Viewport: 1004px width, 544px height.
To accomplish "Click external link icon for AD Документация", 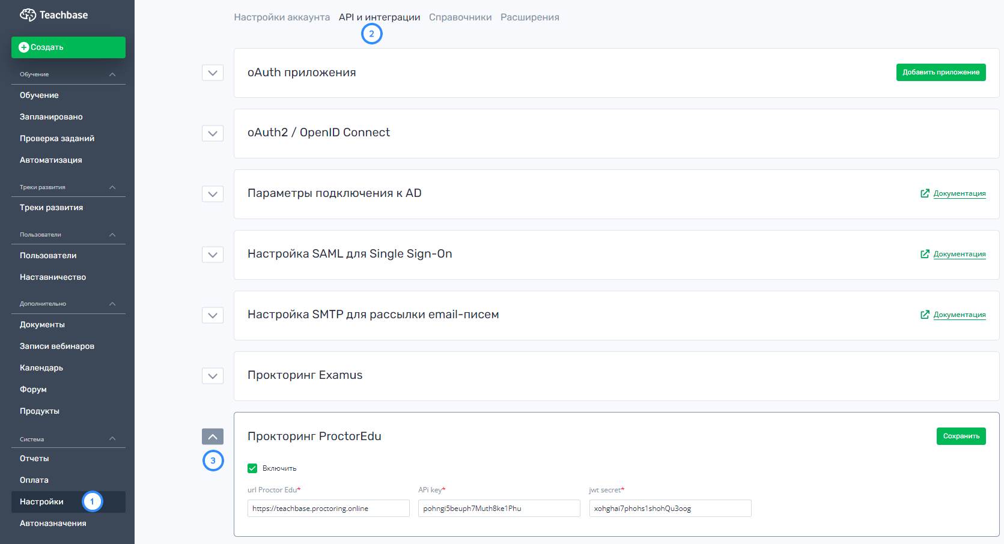I will [x=925, y=193].
